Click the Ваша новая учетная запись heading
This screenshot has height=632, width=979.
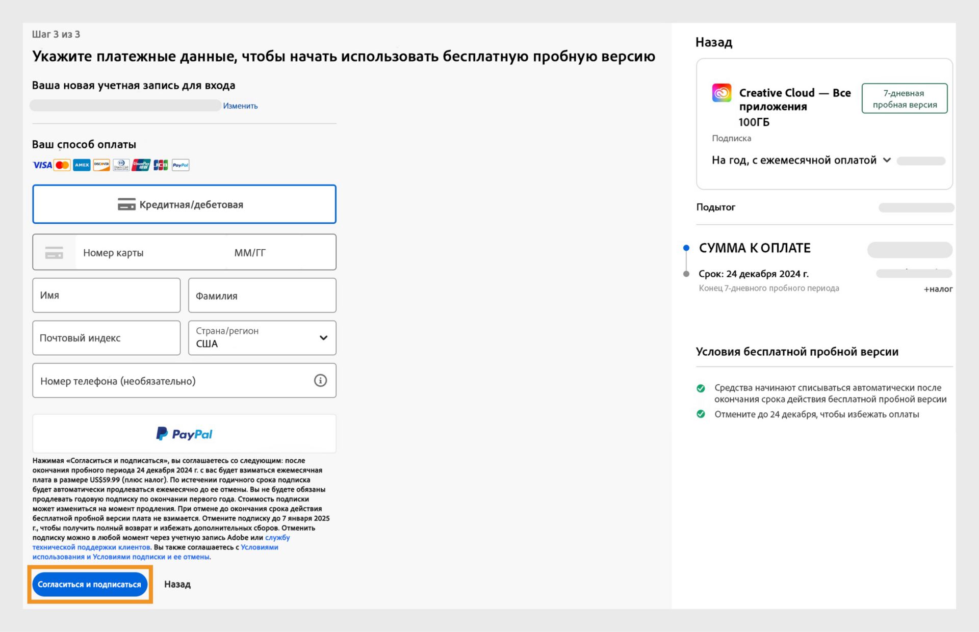point(134,85)
